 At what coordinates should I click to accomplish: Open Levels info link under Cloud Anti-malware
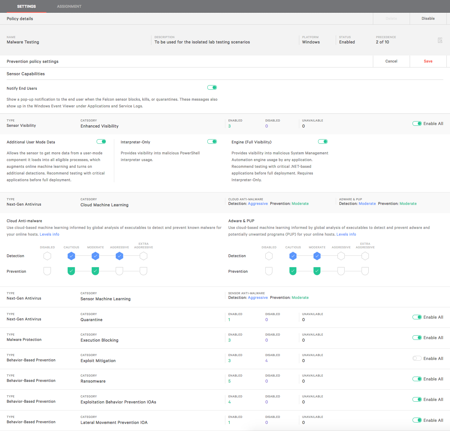pyautogui.click(x=50, y=234)
